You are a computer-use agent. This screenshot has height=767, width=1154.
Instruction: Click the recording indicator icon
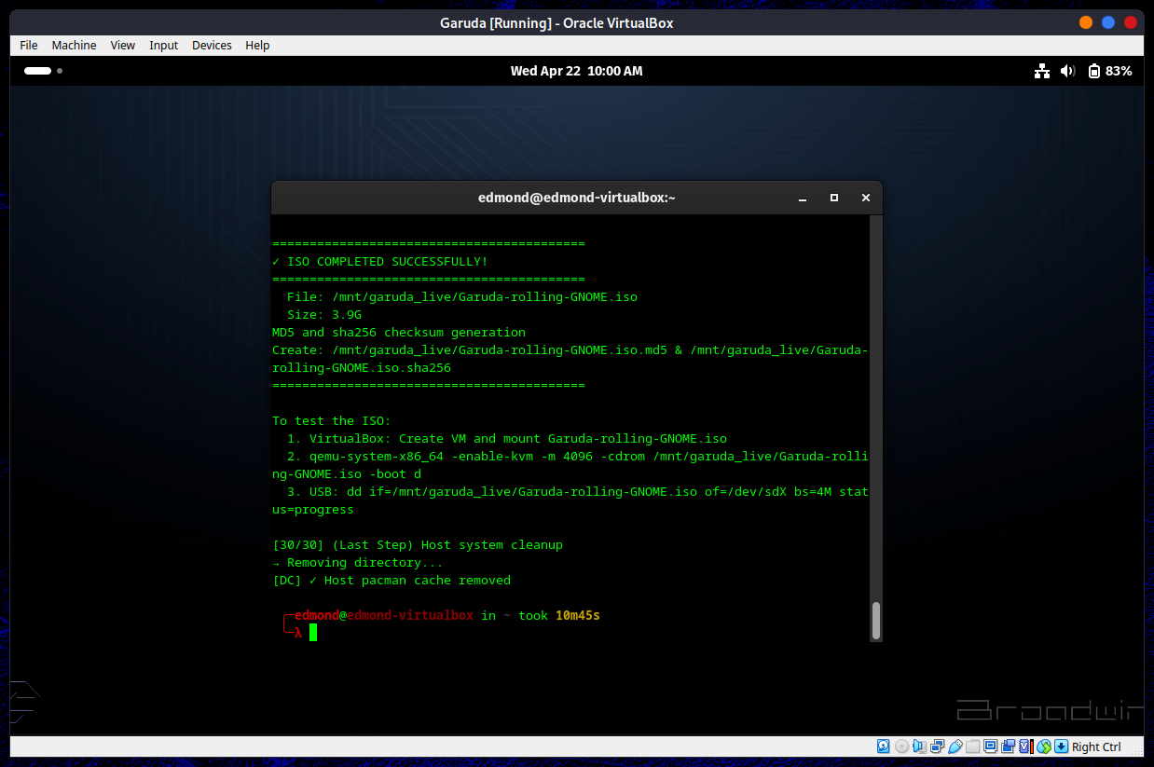1009,746
